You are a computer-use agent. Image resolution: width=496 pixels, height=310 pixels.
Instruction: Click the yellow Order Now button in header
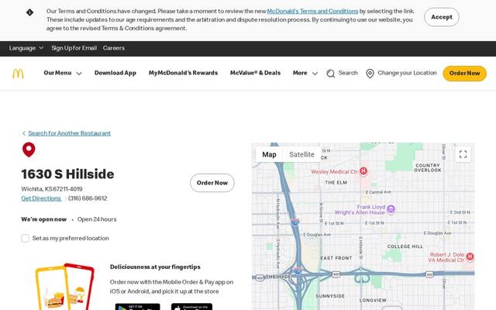[x=465, y=74]
